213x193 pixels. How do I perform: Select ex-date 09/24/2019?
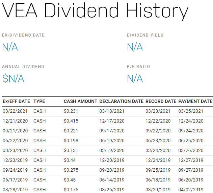[x=15, y=170]
